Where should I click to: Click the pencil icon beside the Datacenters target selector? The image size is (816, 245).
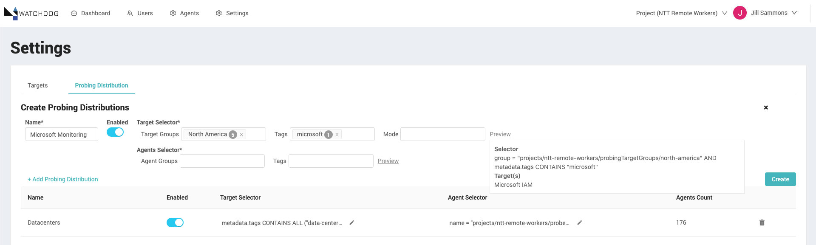click(x=352, y=222)
